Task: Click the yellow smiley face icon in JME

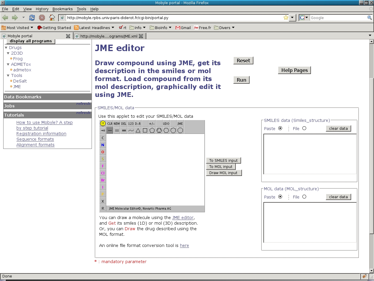Action: pyautogui.click(x=103, y=124)
